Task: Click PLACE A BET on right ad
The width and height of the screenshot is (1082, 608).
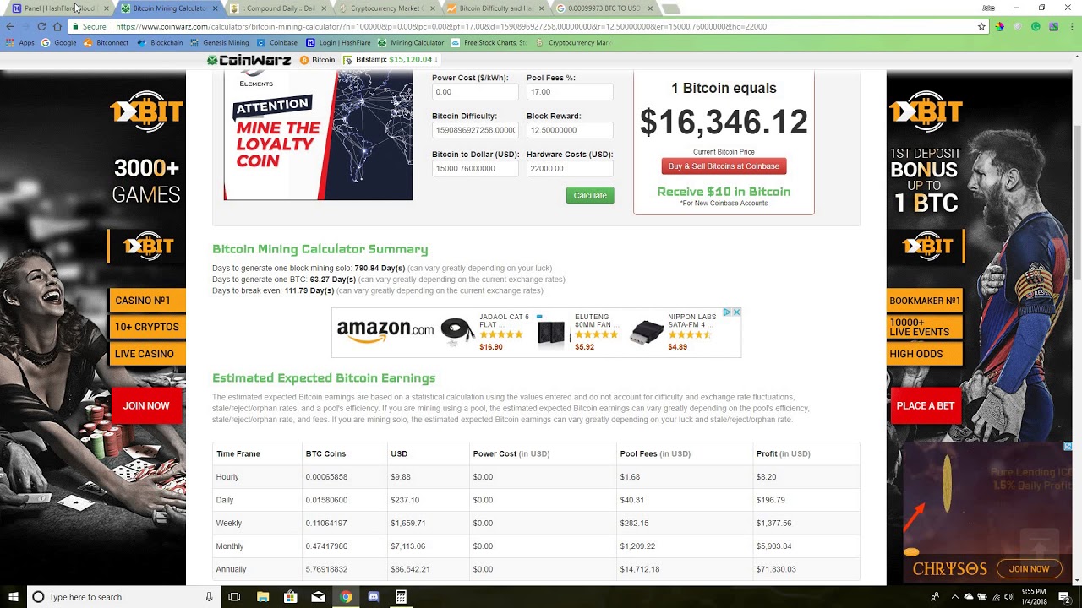Action: pyautogui.click(x=926, y=406)
